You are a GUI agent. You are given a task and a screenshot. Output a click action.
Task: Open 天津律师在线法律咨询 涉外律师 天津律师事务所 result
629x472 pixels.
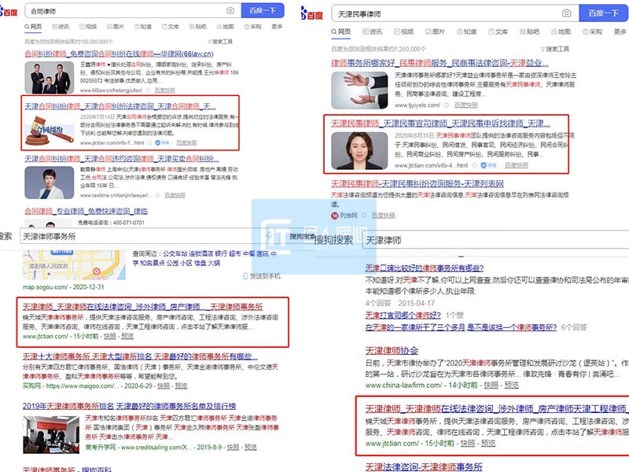coord(142,307)
